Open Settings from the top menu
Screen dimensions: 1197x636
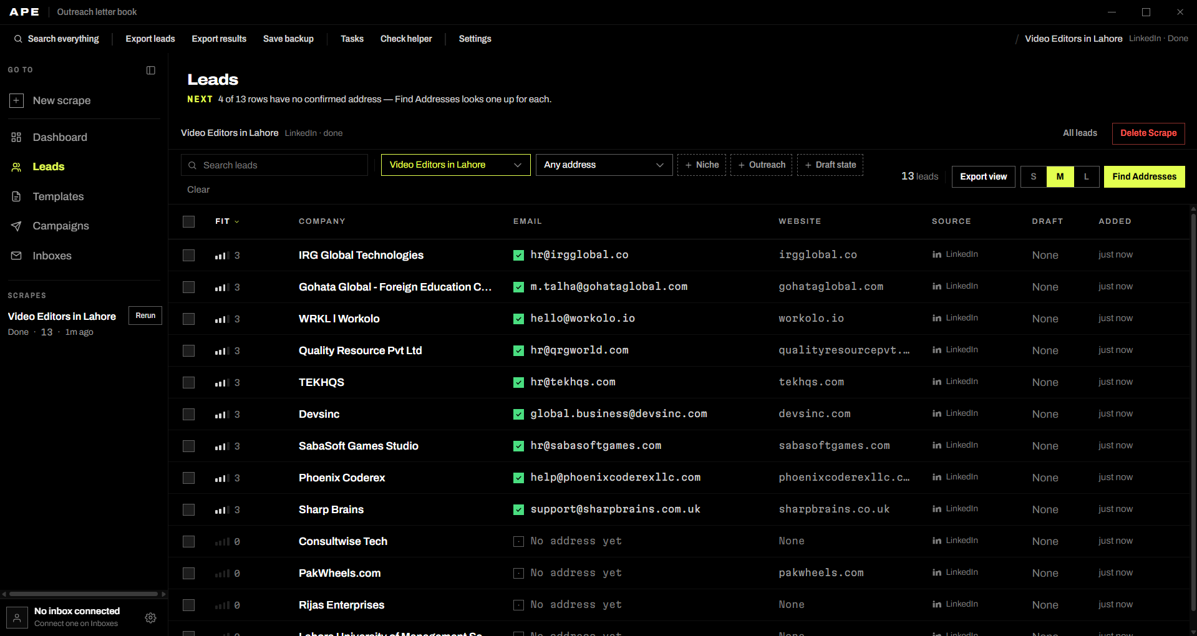tap(475, 39)
